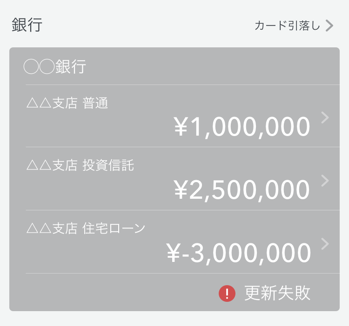Expand the 住宅ローン account chevron

coord(325,244)
